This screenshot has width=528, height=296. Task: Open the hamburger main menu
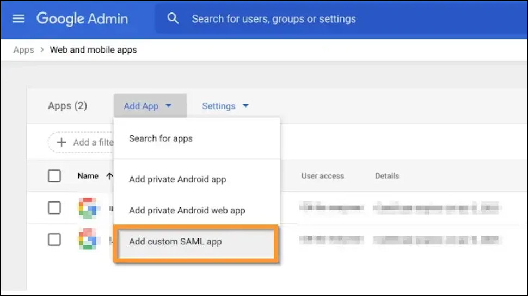click(19, 19)
